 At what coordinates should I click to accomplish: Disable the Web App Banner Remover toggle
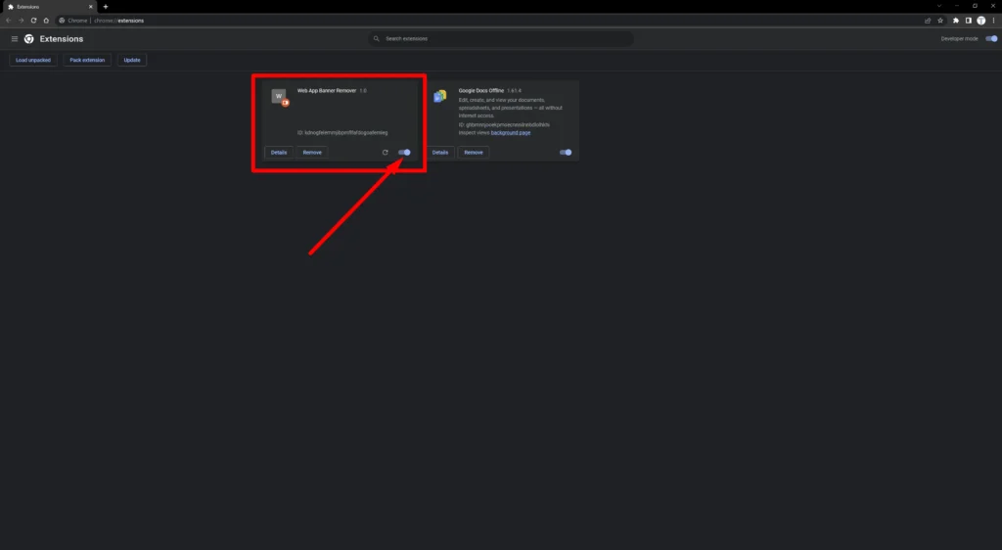pos(404,153)
